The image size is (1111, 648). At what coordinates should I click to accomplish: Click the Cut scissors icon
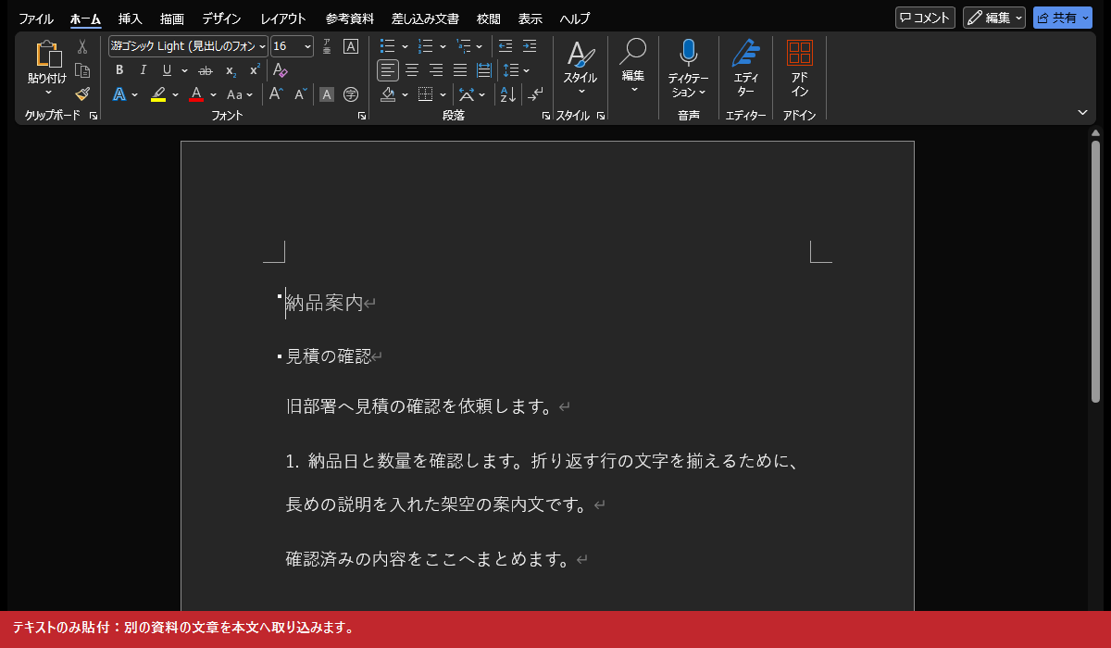click(x=82, y=46)
